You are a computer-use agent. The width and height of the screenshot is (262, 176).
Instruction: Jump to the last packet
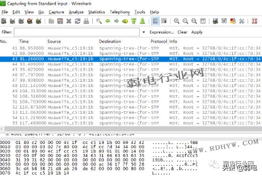tap(142, 21)
